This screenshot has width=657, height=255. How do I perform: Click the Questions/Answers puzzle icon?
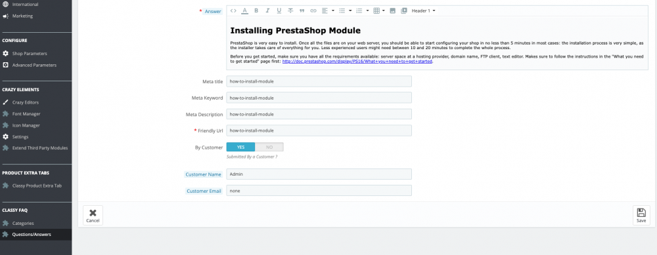5,235
